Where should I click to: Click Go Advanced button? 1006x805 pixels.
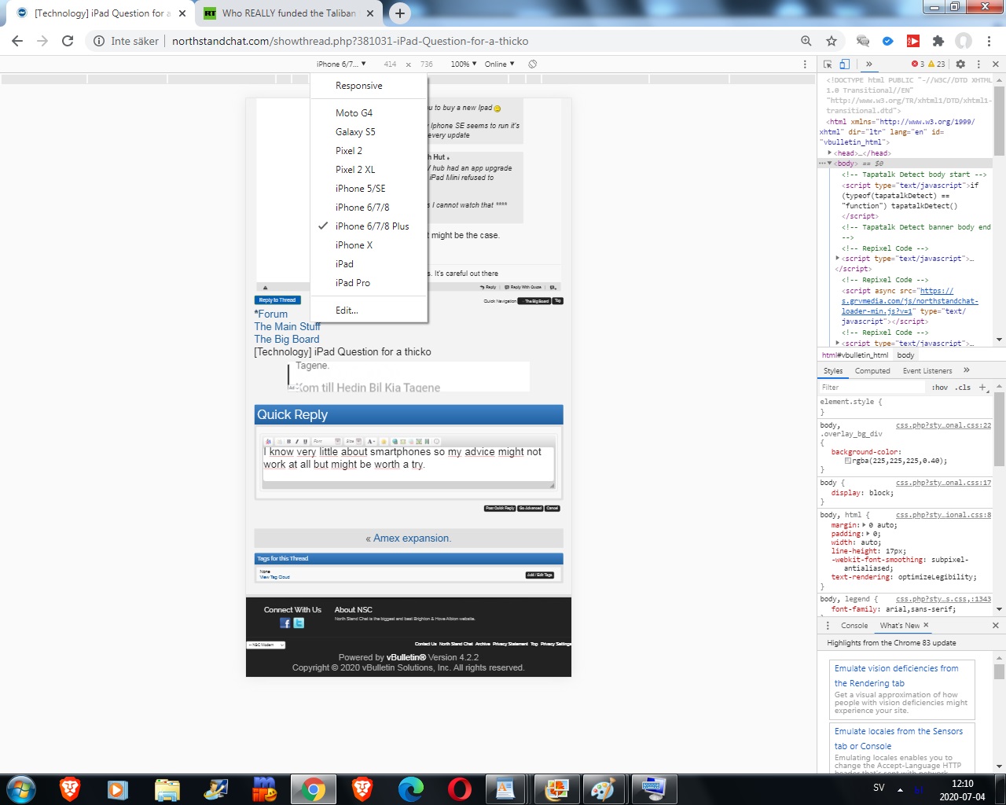[x=531, y=509]
